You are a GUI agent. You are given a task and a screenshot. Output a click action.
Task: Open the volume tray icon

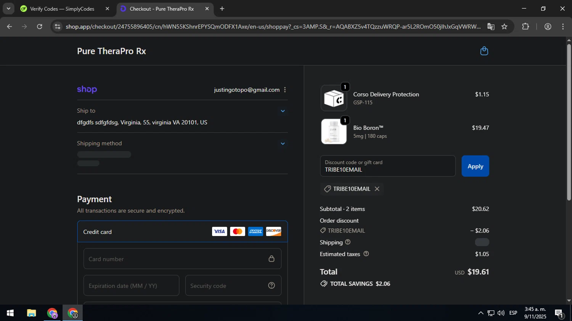(501, 313)
